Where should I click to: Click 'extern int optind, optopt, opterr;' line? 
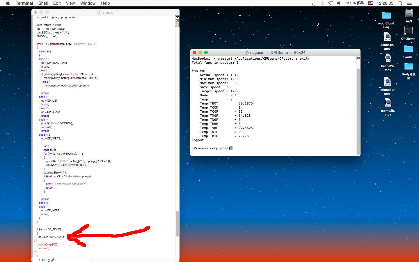57,17
